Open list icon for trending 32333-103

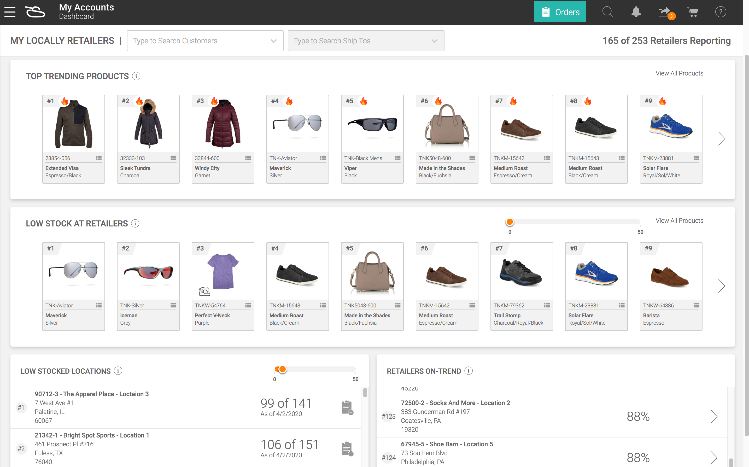pyautogui.click(x=173, y=158)
